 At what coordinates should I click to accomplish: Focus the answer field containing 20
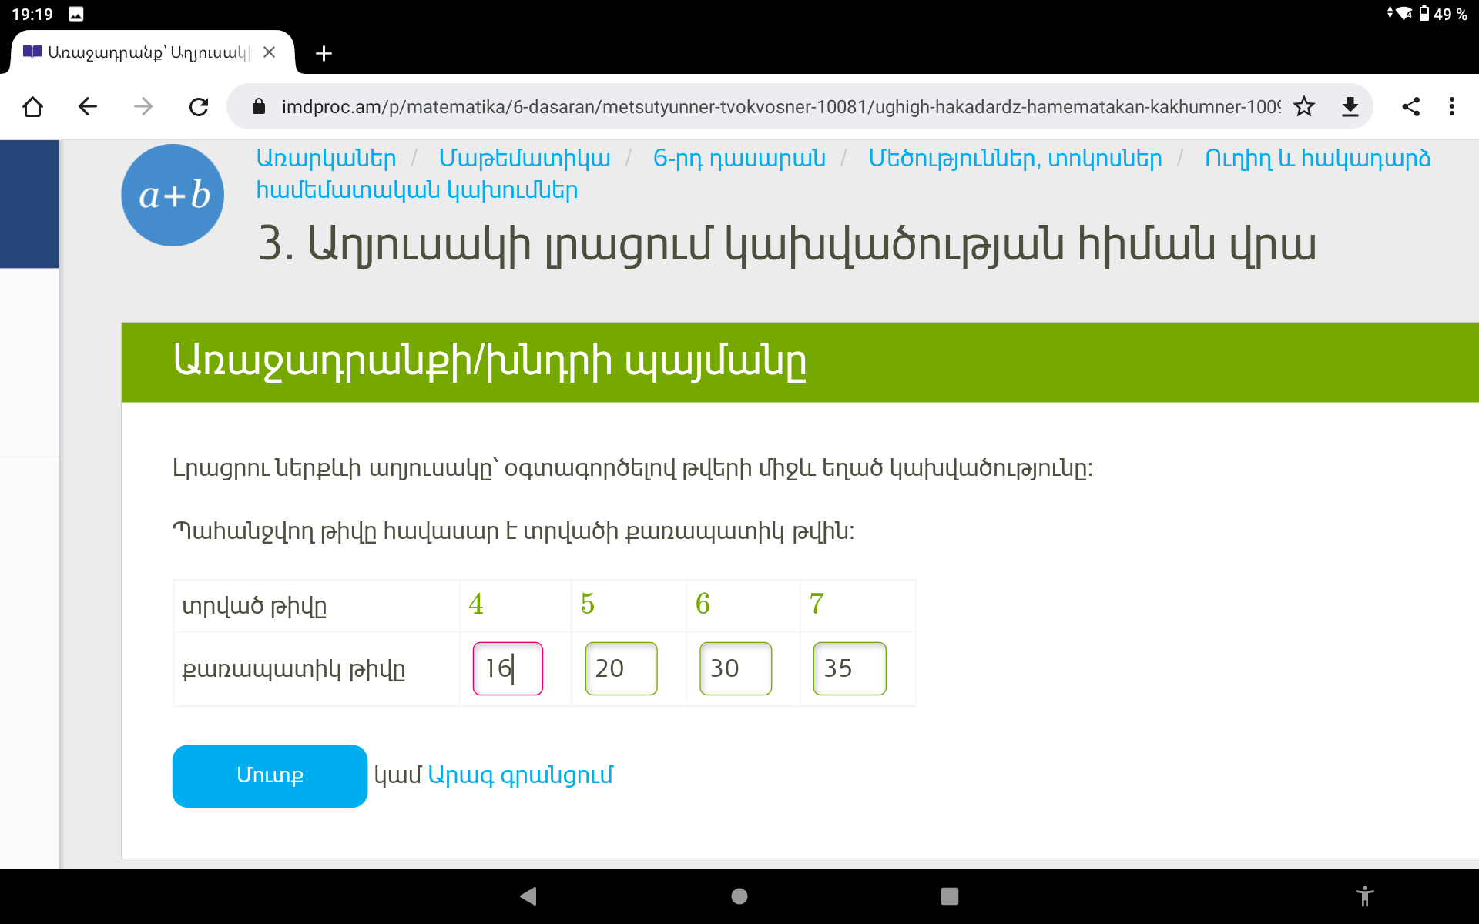point(621,668)
